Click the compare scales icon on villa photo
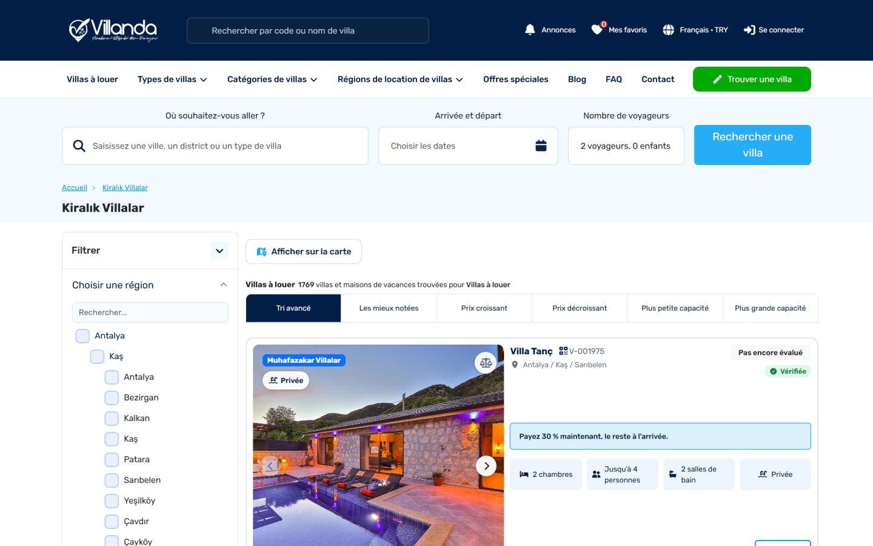The width and height of the screenshot is (873, 546). coord(486,363)
